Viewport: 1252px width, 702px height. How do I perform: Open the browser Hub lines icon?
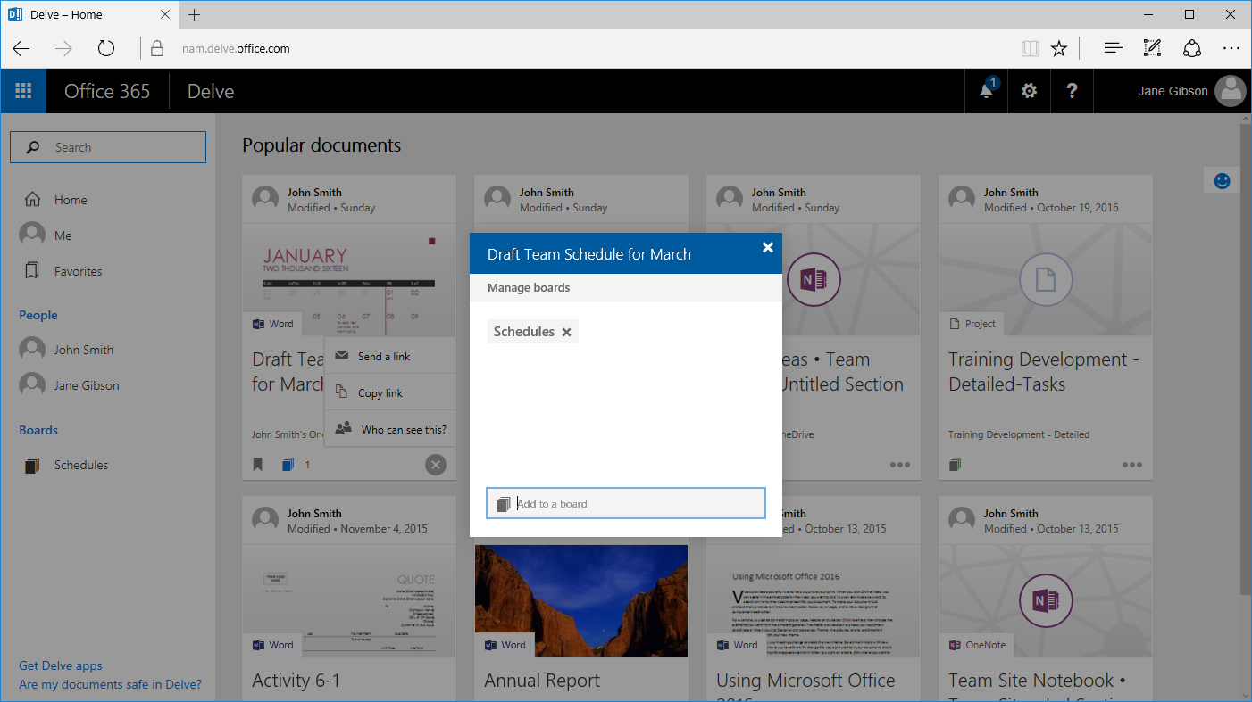coord(1113,48)
